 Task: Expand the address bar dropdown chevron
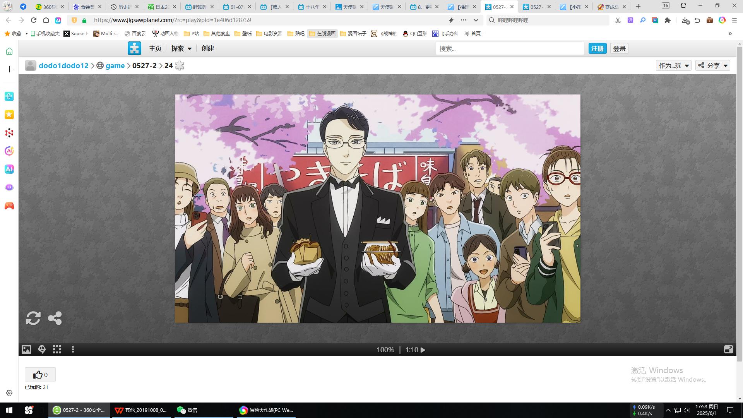[476, 20]
